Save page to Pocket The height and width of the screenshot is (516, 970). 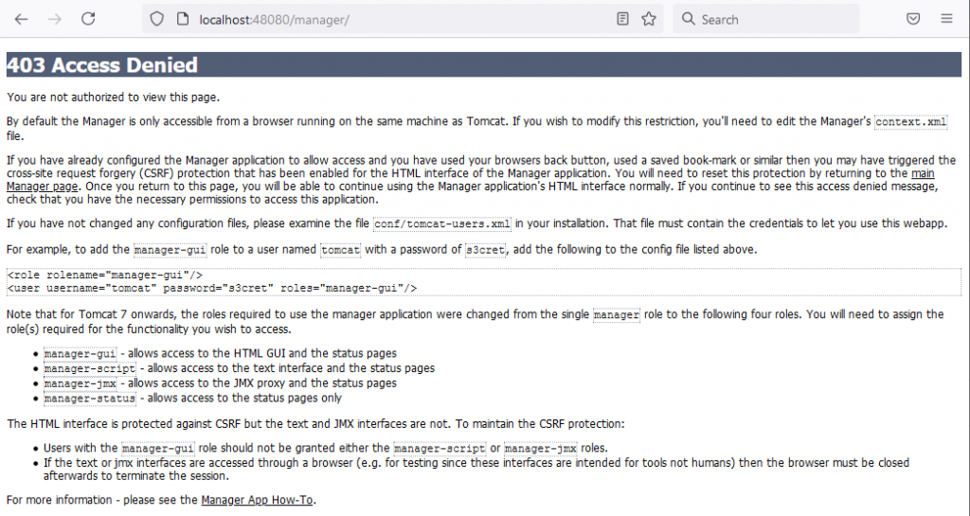pyautogui.click(x=913, y=19)
